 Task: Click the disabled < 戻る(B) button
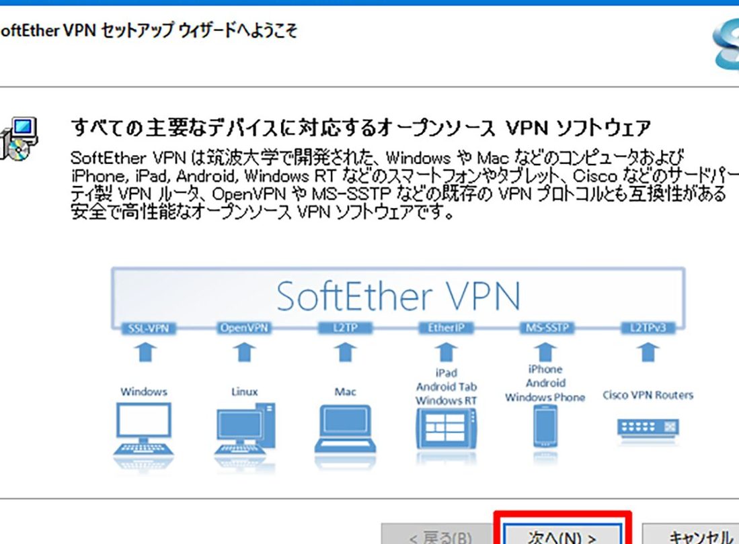(440, 537)
